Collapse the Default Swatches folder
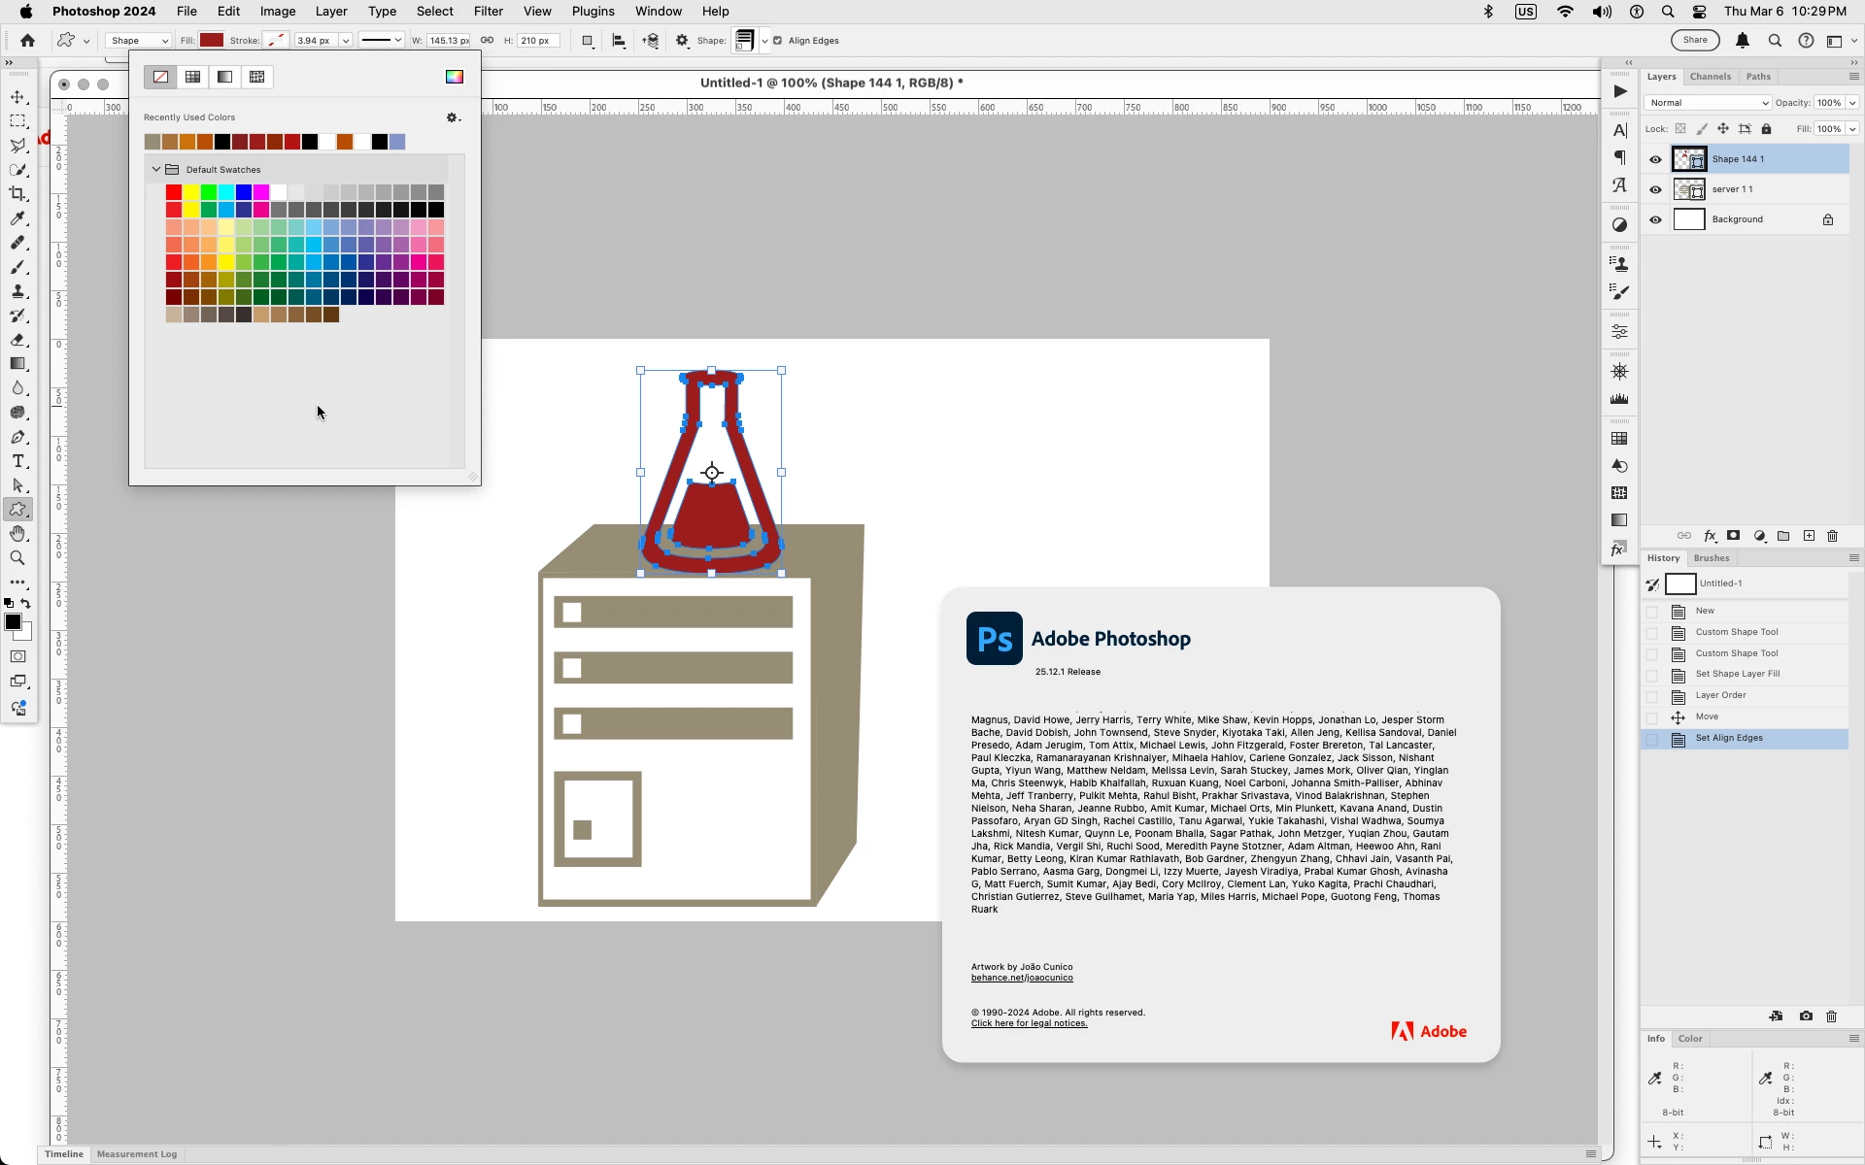This screenshot has width=1865, height=1165. [155, 169]
